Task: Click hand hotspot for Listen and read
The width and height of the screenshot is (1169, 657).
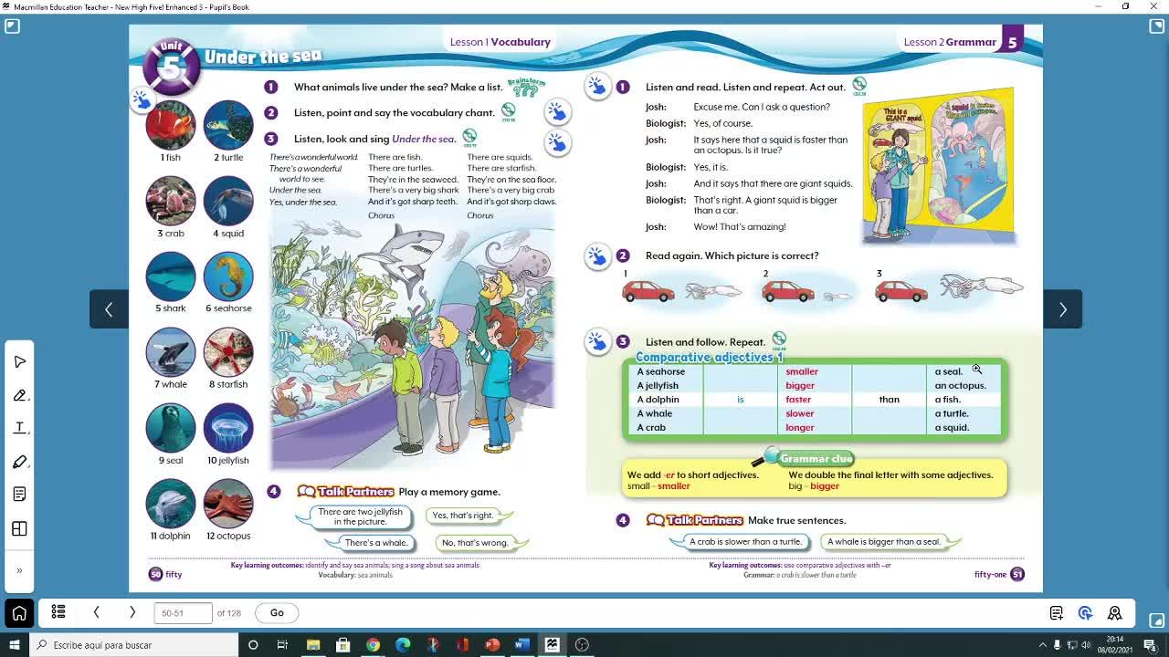Action: [x=597, y=86]
